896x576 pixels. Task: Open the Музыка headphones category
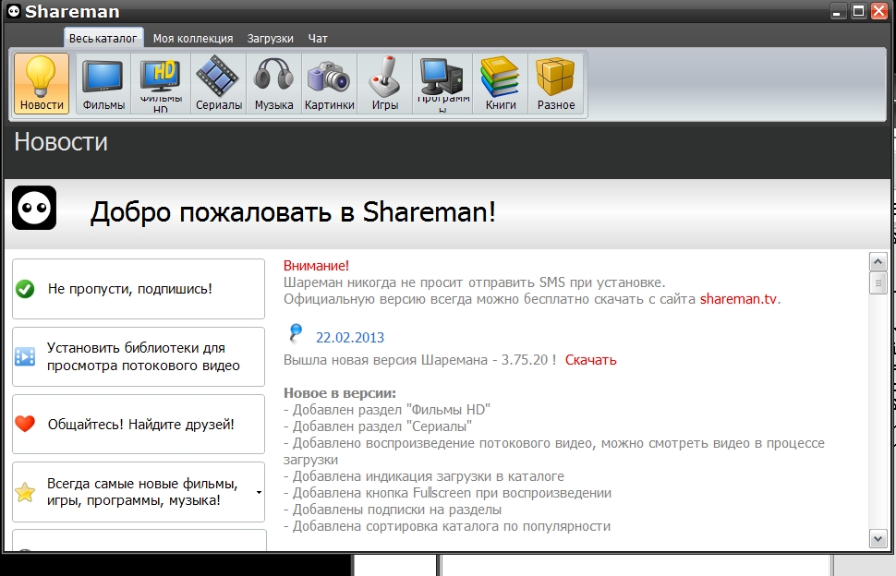pos(273,83)
